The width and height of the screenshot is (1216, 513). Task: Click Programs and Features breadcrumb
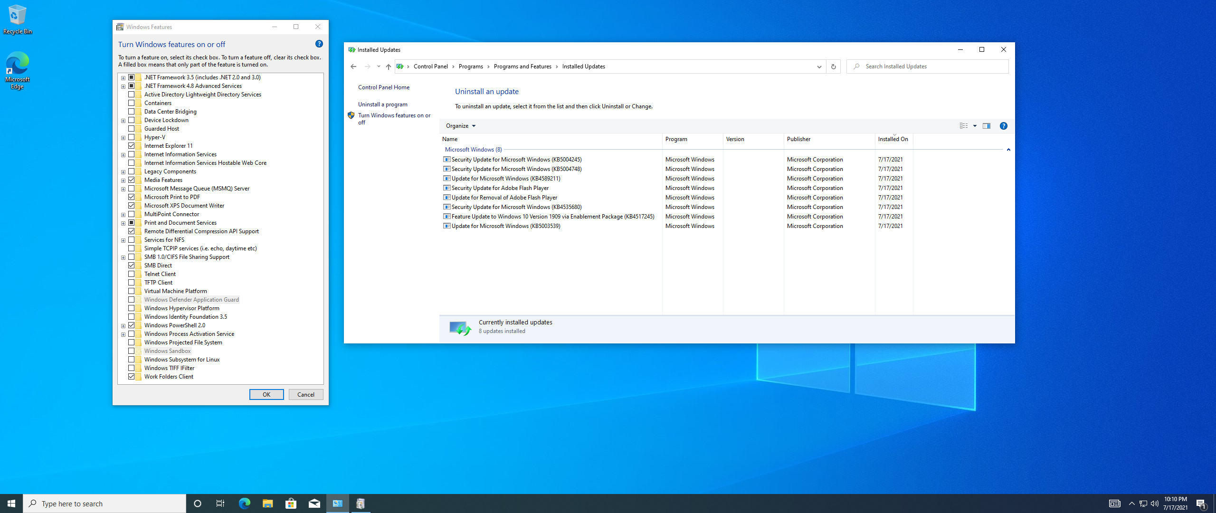tap(522, 66)
